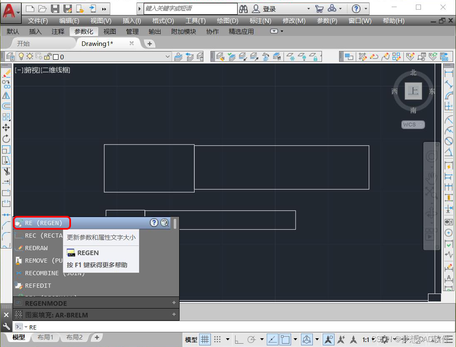The image size is (456, 347).
Task: Save the drawing with the floppy icon
Action: click(55, 9)
